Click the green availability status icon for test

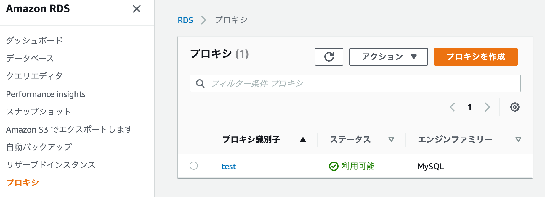[334, 166]
